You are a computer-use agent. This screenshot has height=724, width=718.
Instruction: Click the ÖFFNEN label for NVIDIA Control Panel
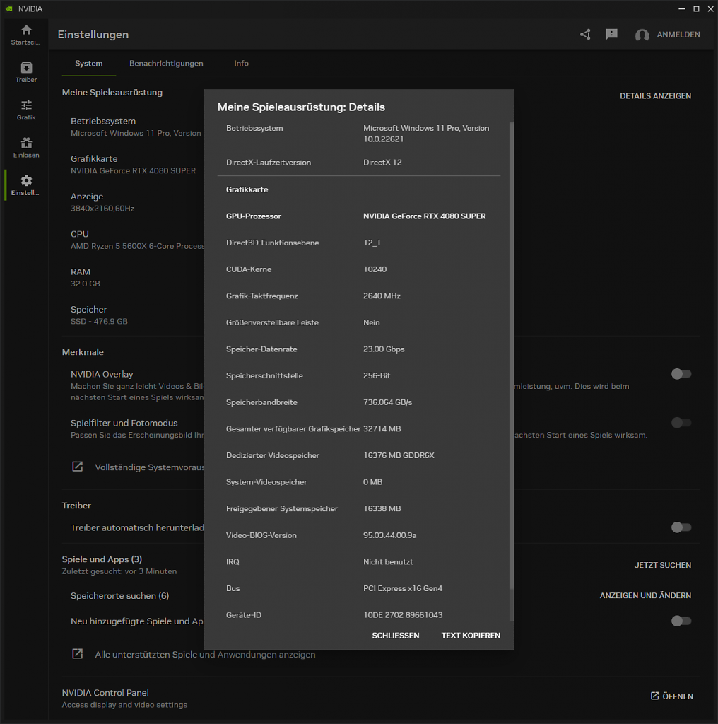pos(678,696)
